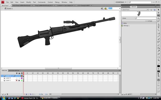The width and height of the screenshot is (161, 100).
Task: Open the BrenTrace library document dropdown
Action: point(148,10)
